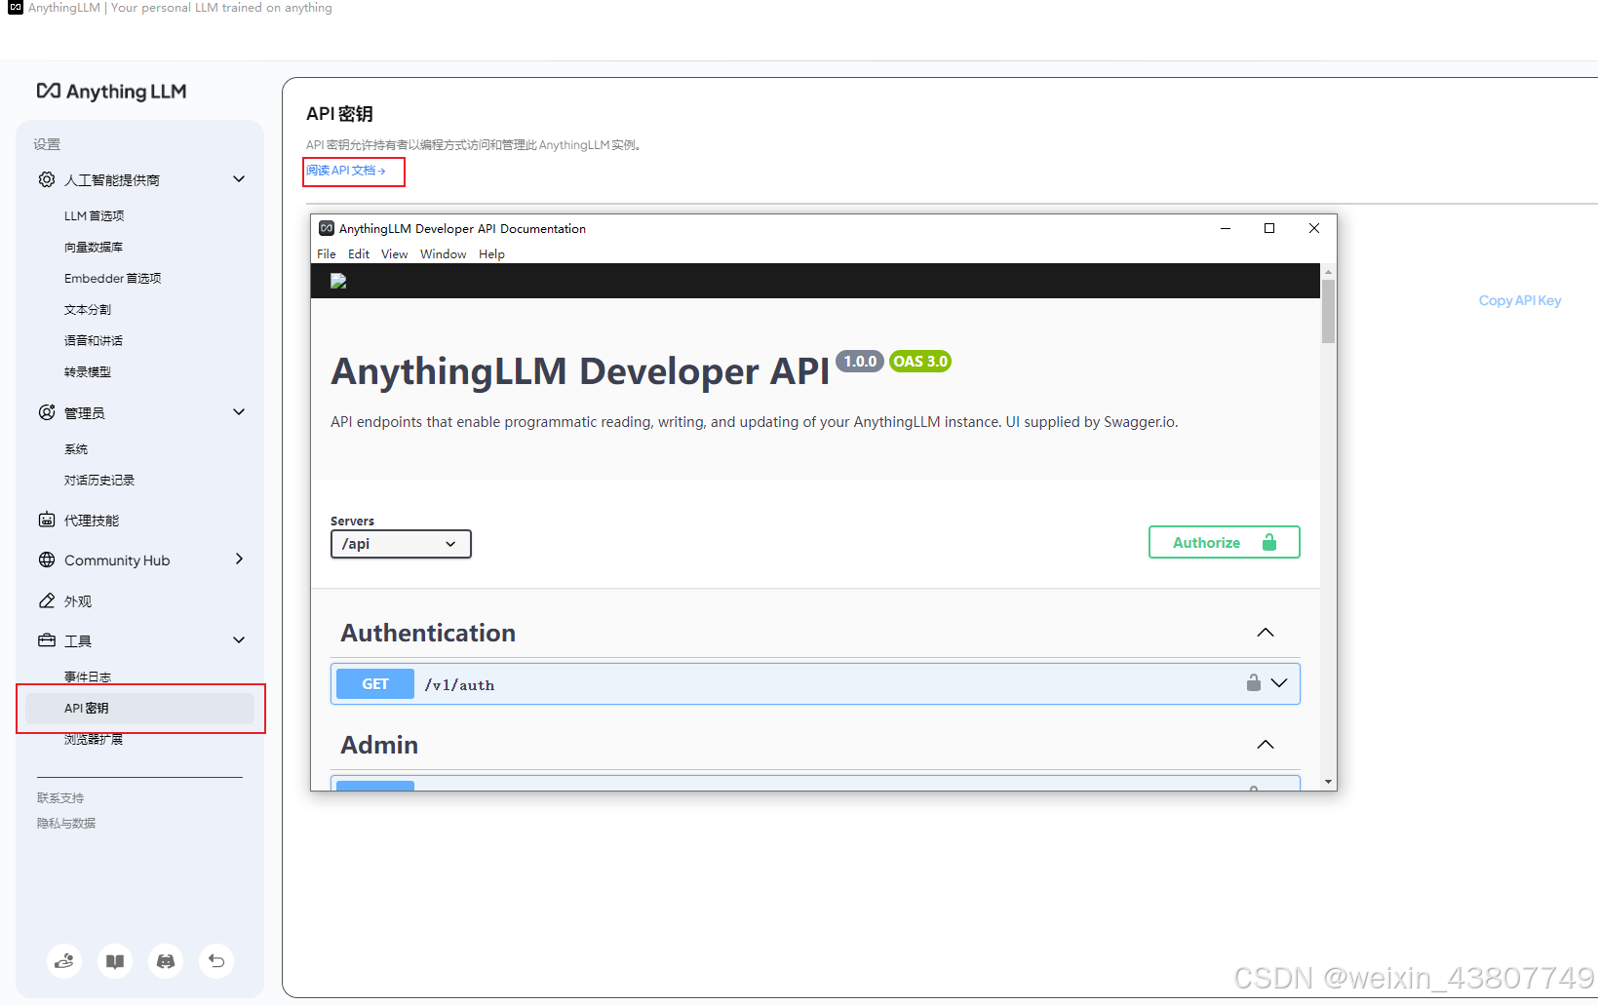Open the Edit menu
Image resolution: width=1598 pixels, height=1005 pixels.
[359, 254]
